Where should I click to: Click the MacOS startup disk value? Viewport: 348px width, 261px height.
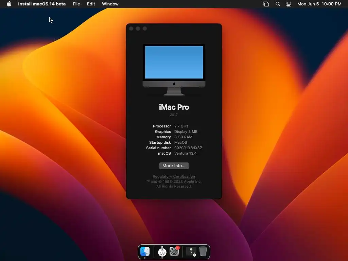pos(181,142)
